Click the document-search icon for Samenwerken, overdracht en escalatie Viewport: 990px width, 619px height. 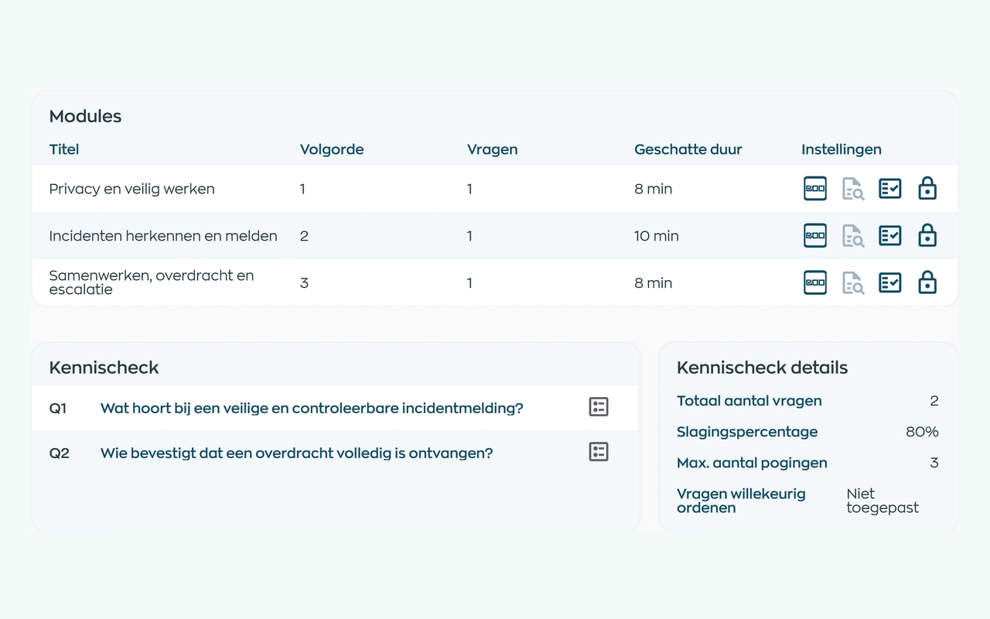coord(853,283)
